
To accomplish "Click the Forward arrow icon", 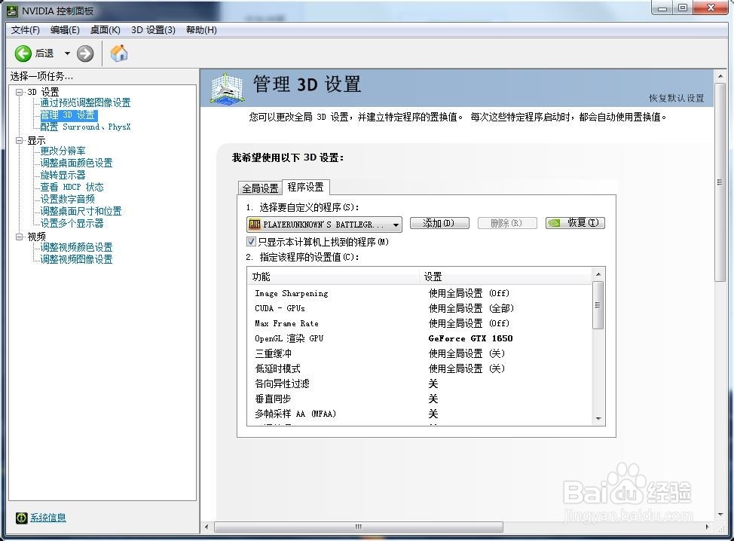I will [85, 53].
